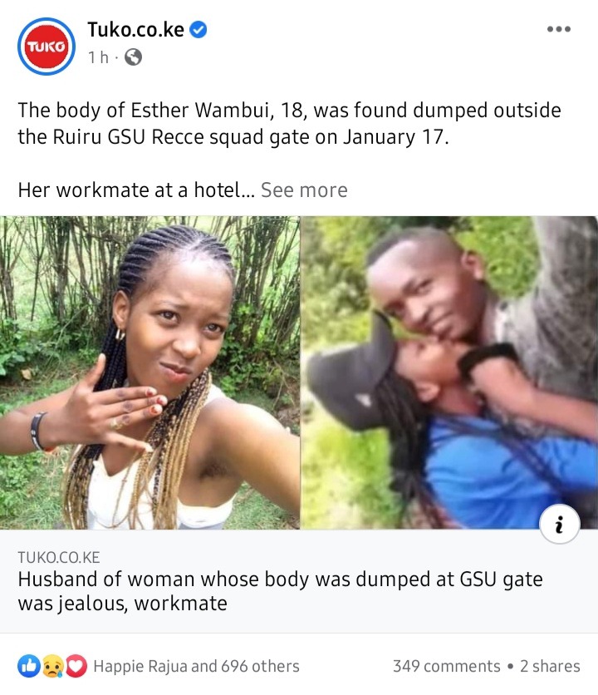Tap the blue like reaction icon
The height and width of the screenshot is (695, 598).
[29, 666]
